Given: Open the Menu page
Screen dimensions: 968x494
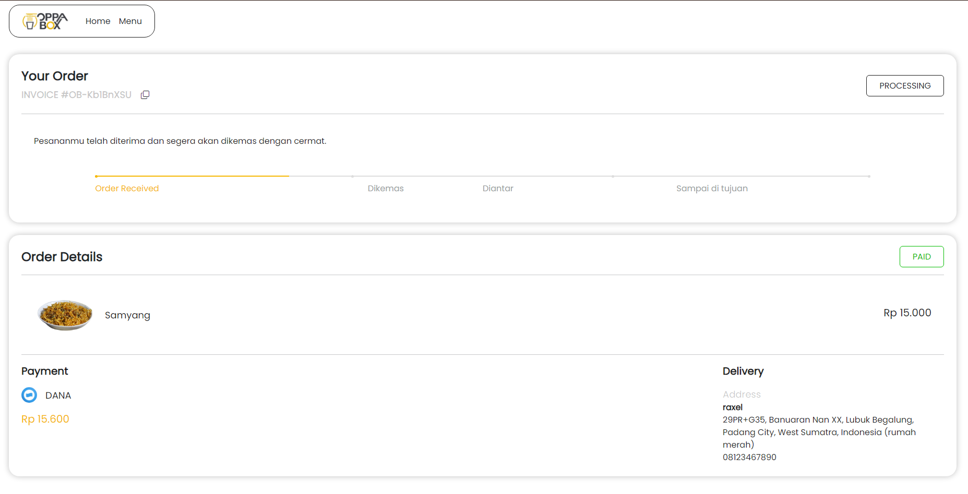Looking at the screenshot, I should pyautogui.click(x=130, y=21).
